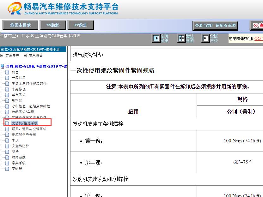Click the computer icon at tree root
The height and width of the screenshot is (197, 263).
pos(2,66)
